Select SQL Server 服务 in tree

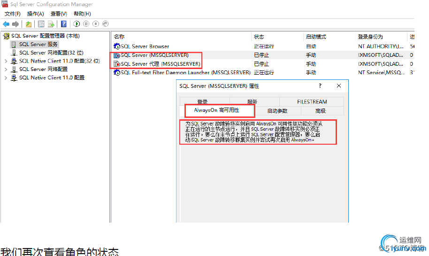38,44
